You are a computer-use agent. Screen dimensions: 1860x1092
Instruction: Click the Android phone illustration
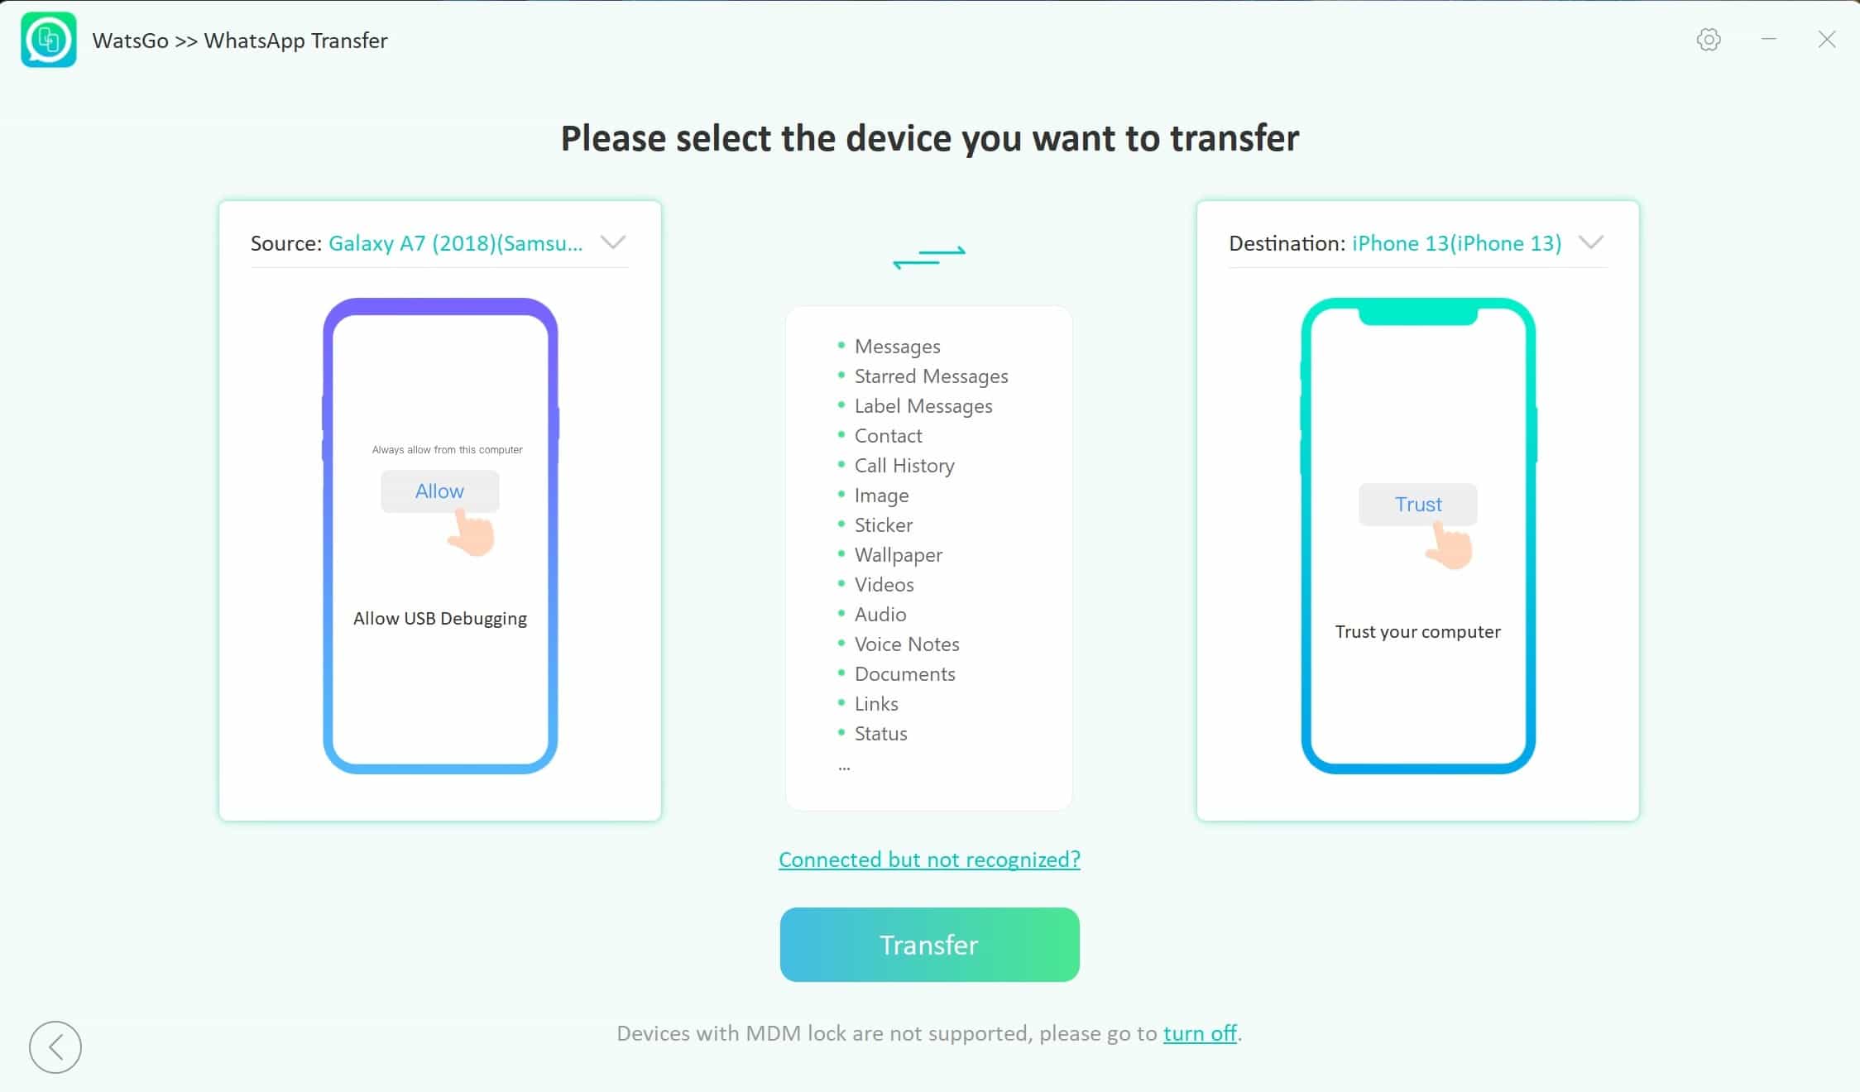[x=440, y=536]
